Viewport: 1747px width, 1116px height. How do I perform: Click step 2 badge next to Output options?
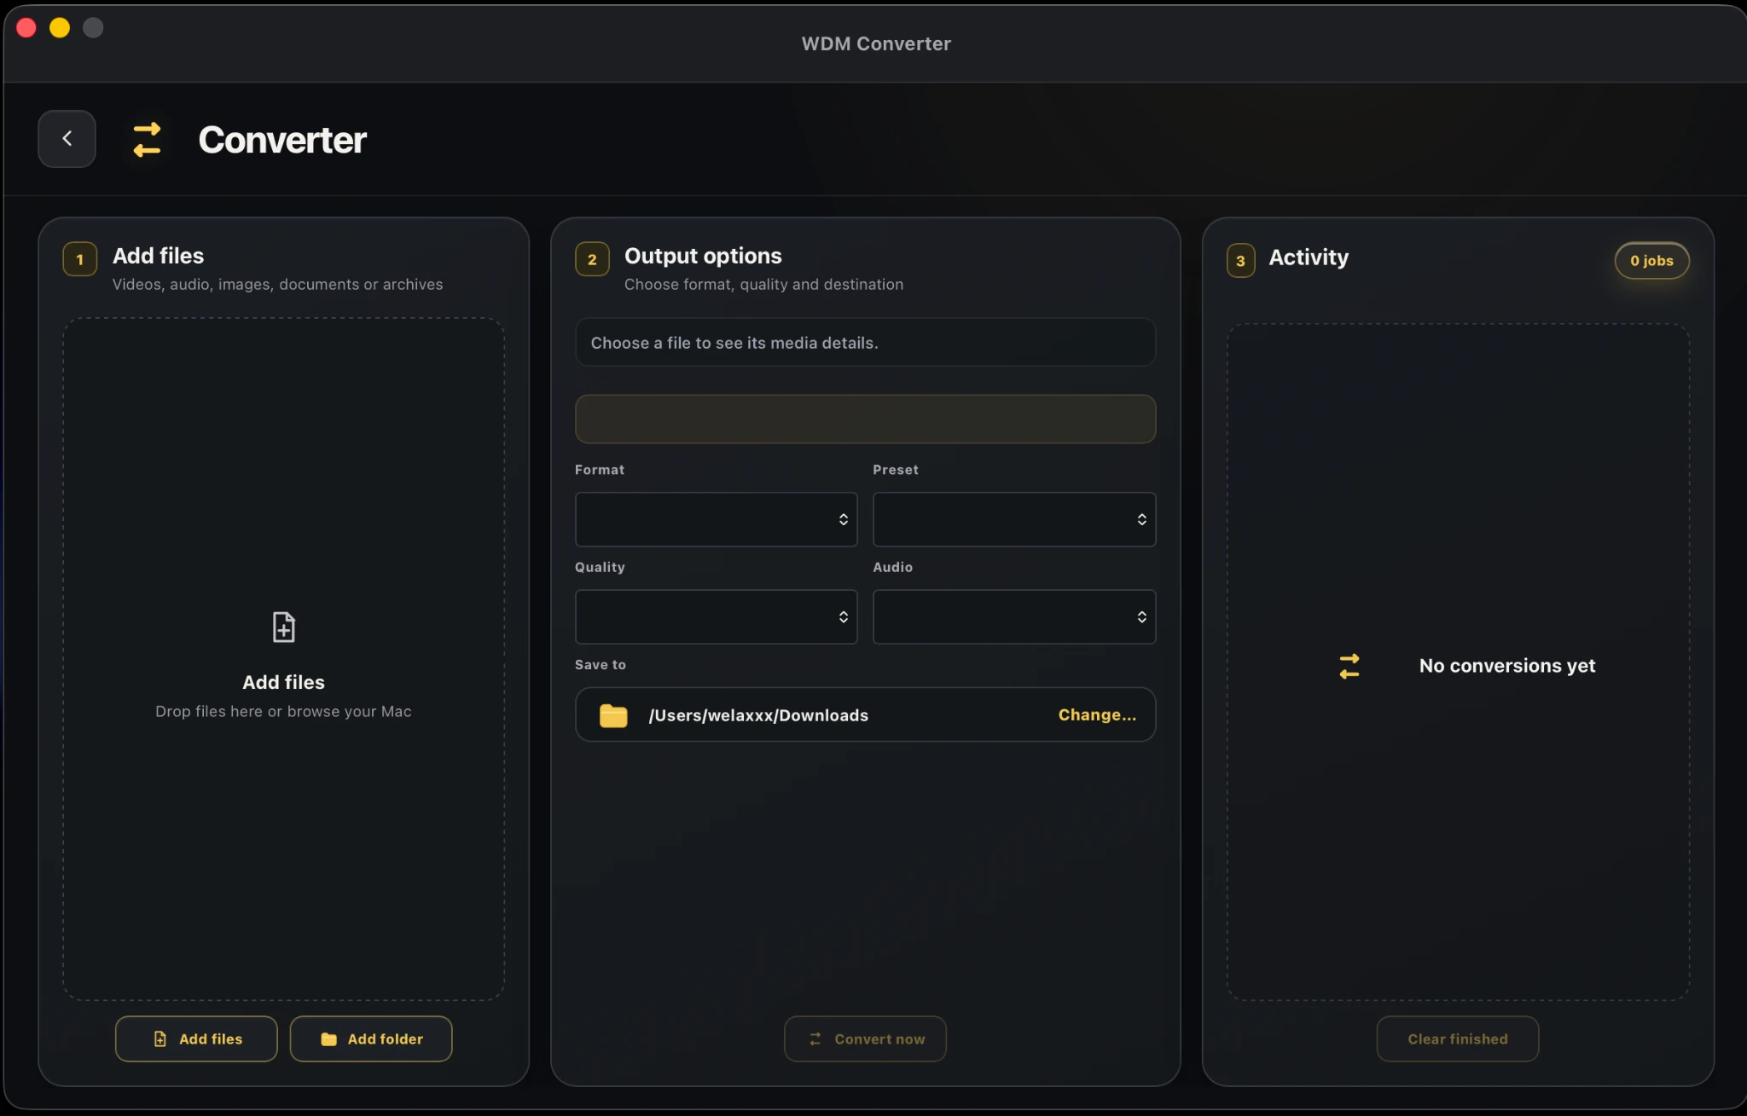(592, 260)
